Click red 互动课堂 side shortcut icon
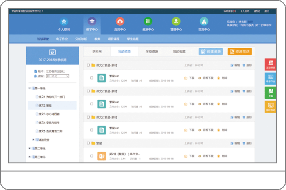 click(x=270, y=64)
